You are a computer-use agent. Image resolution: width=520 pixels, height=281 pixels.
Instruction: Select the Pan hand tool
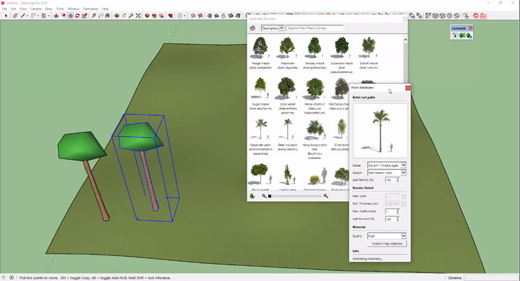(x=124, y=16)
